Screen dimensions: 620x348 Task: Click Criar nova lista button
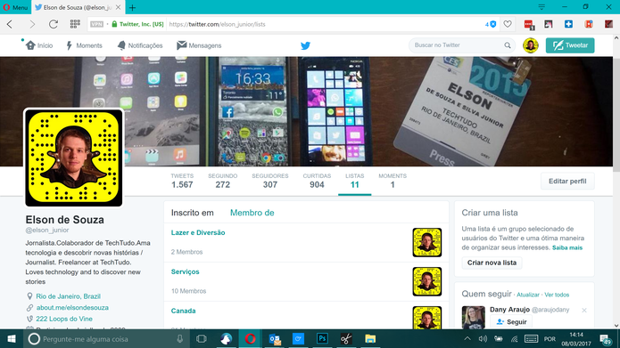click(x=492, y=263)
